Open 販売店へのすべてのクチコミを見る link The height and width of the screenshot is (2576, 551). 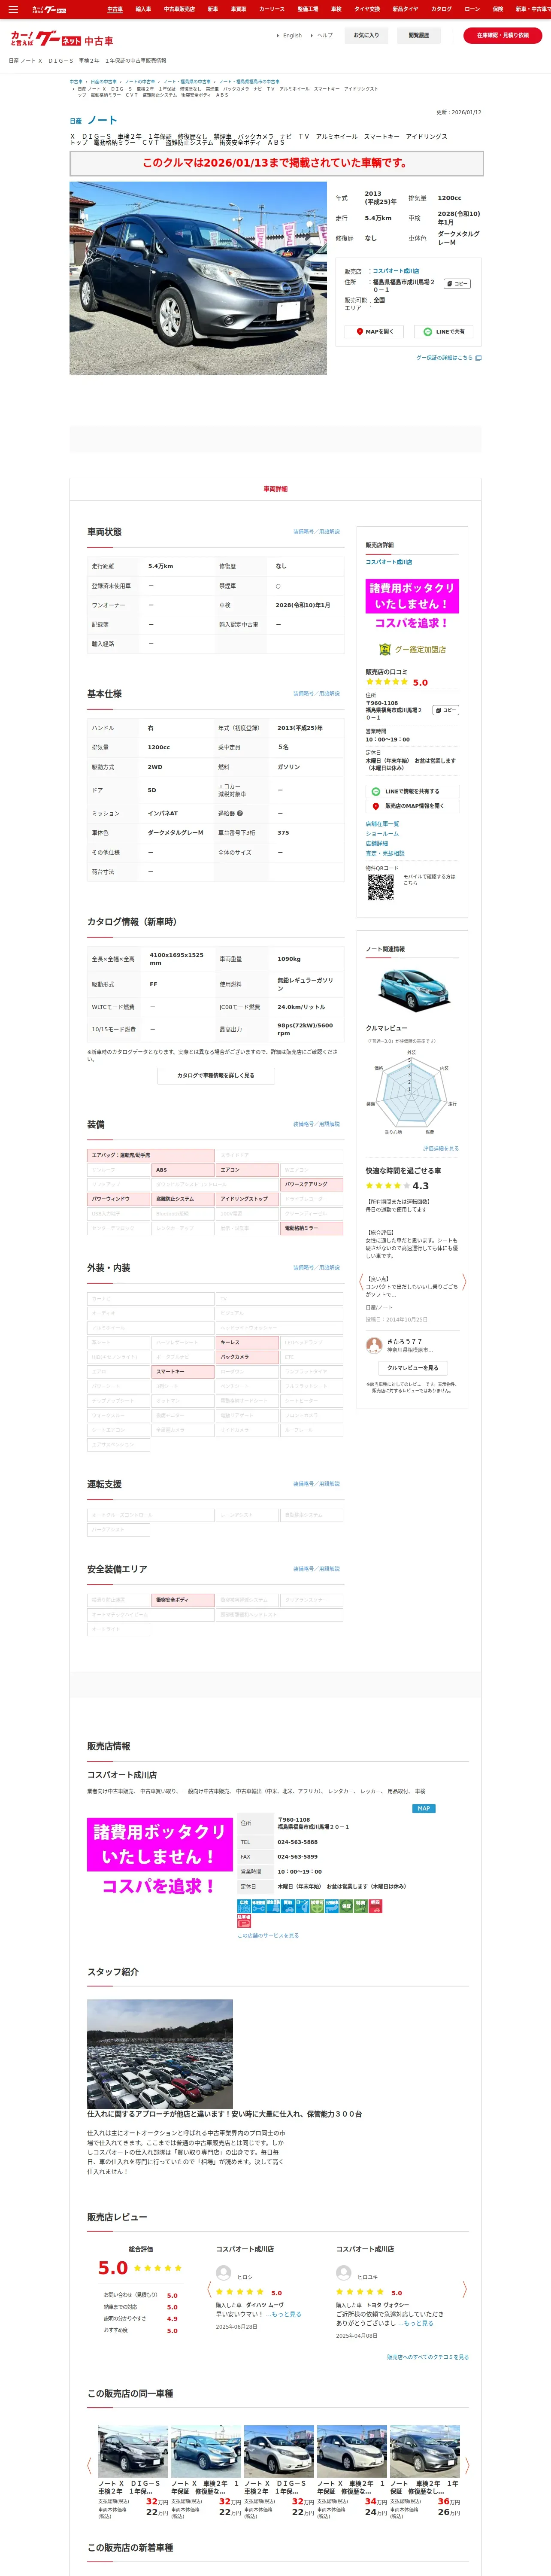(428, 2357)
